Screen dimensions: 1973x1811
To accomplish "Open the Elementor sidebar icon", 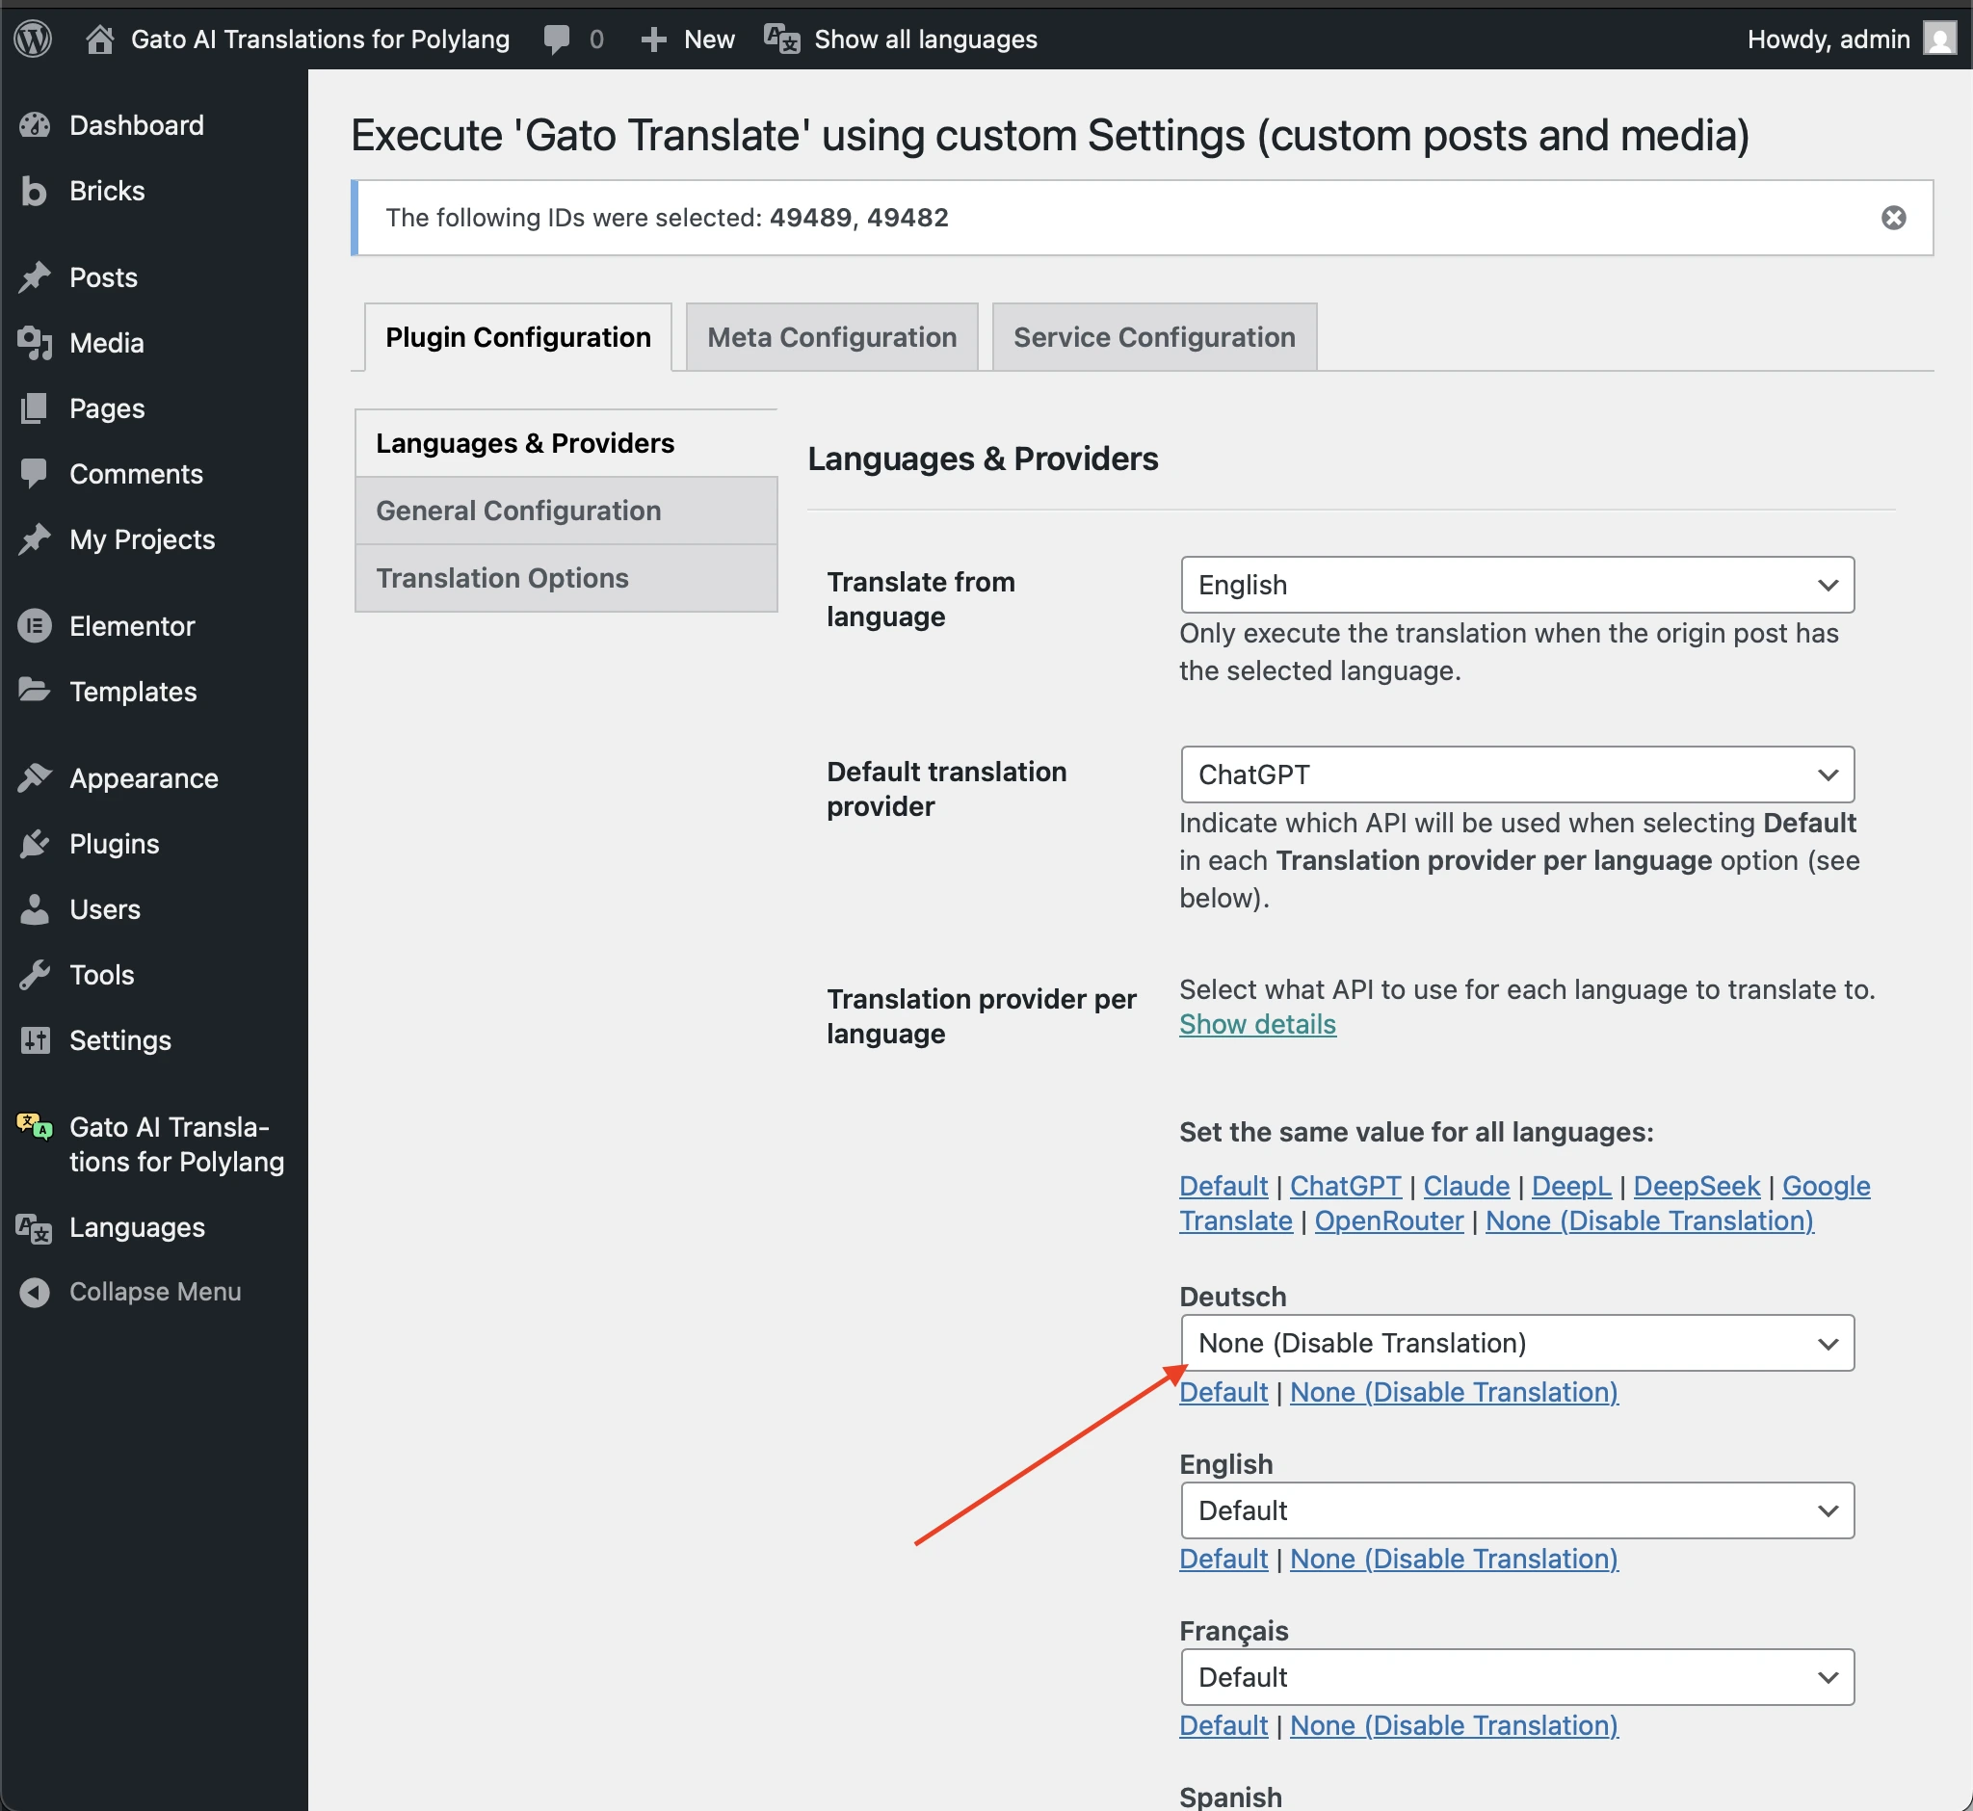I will (x=35, y=626).
